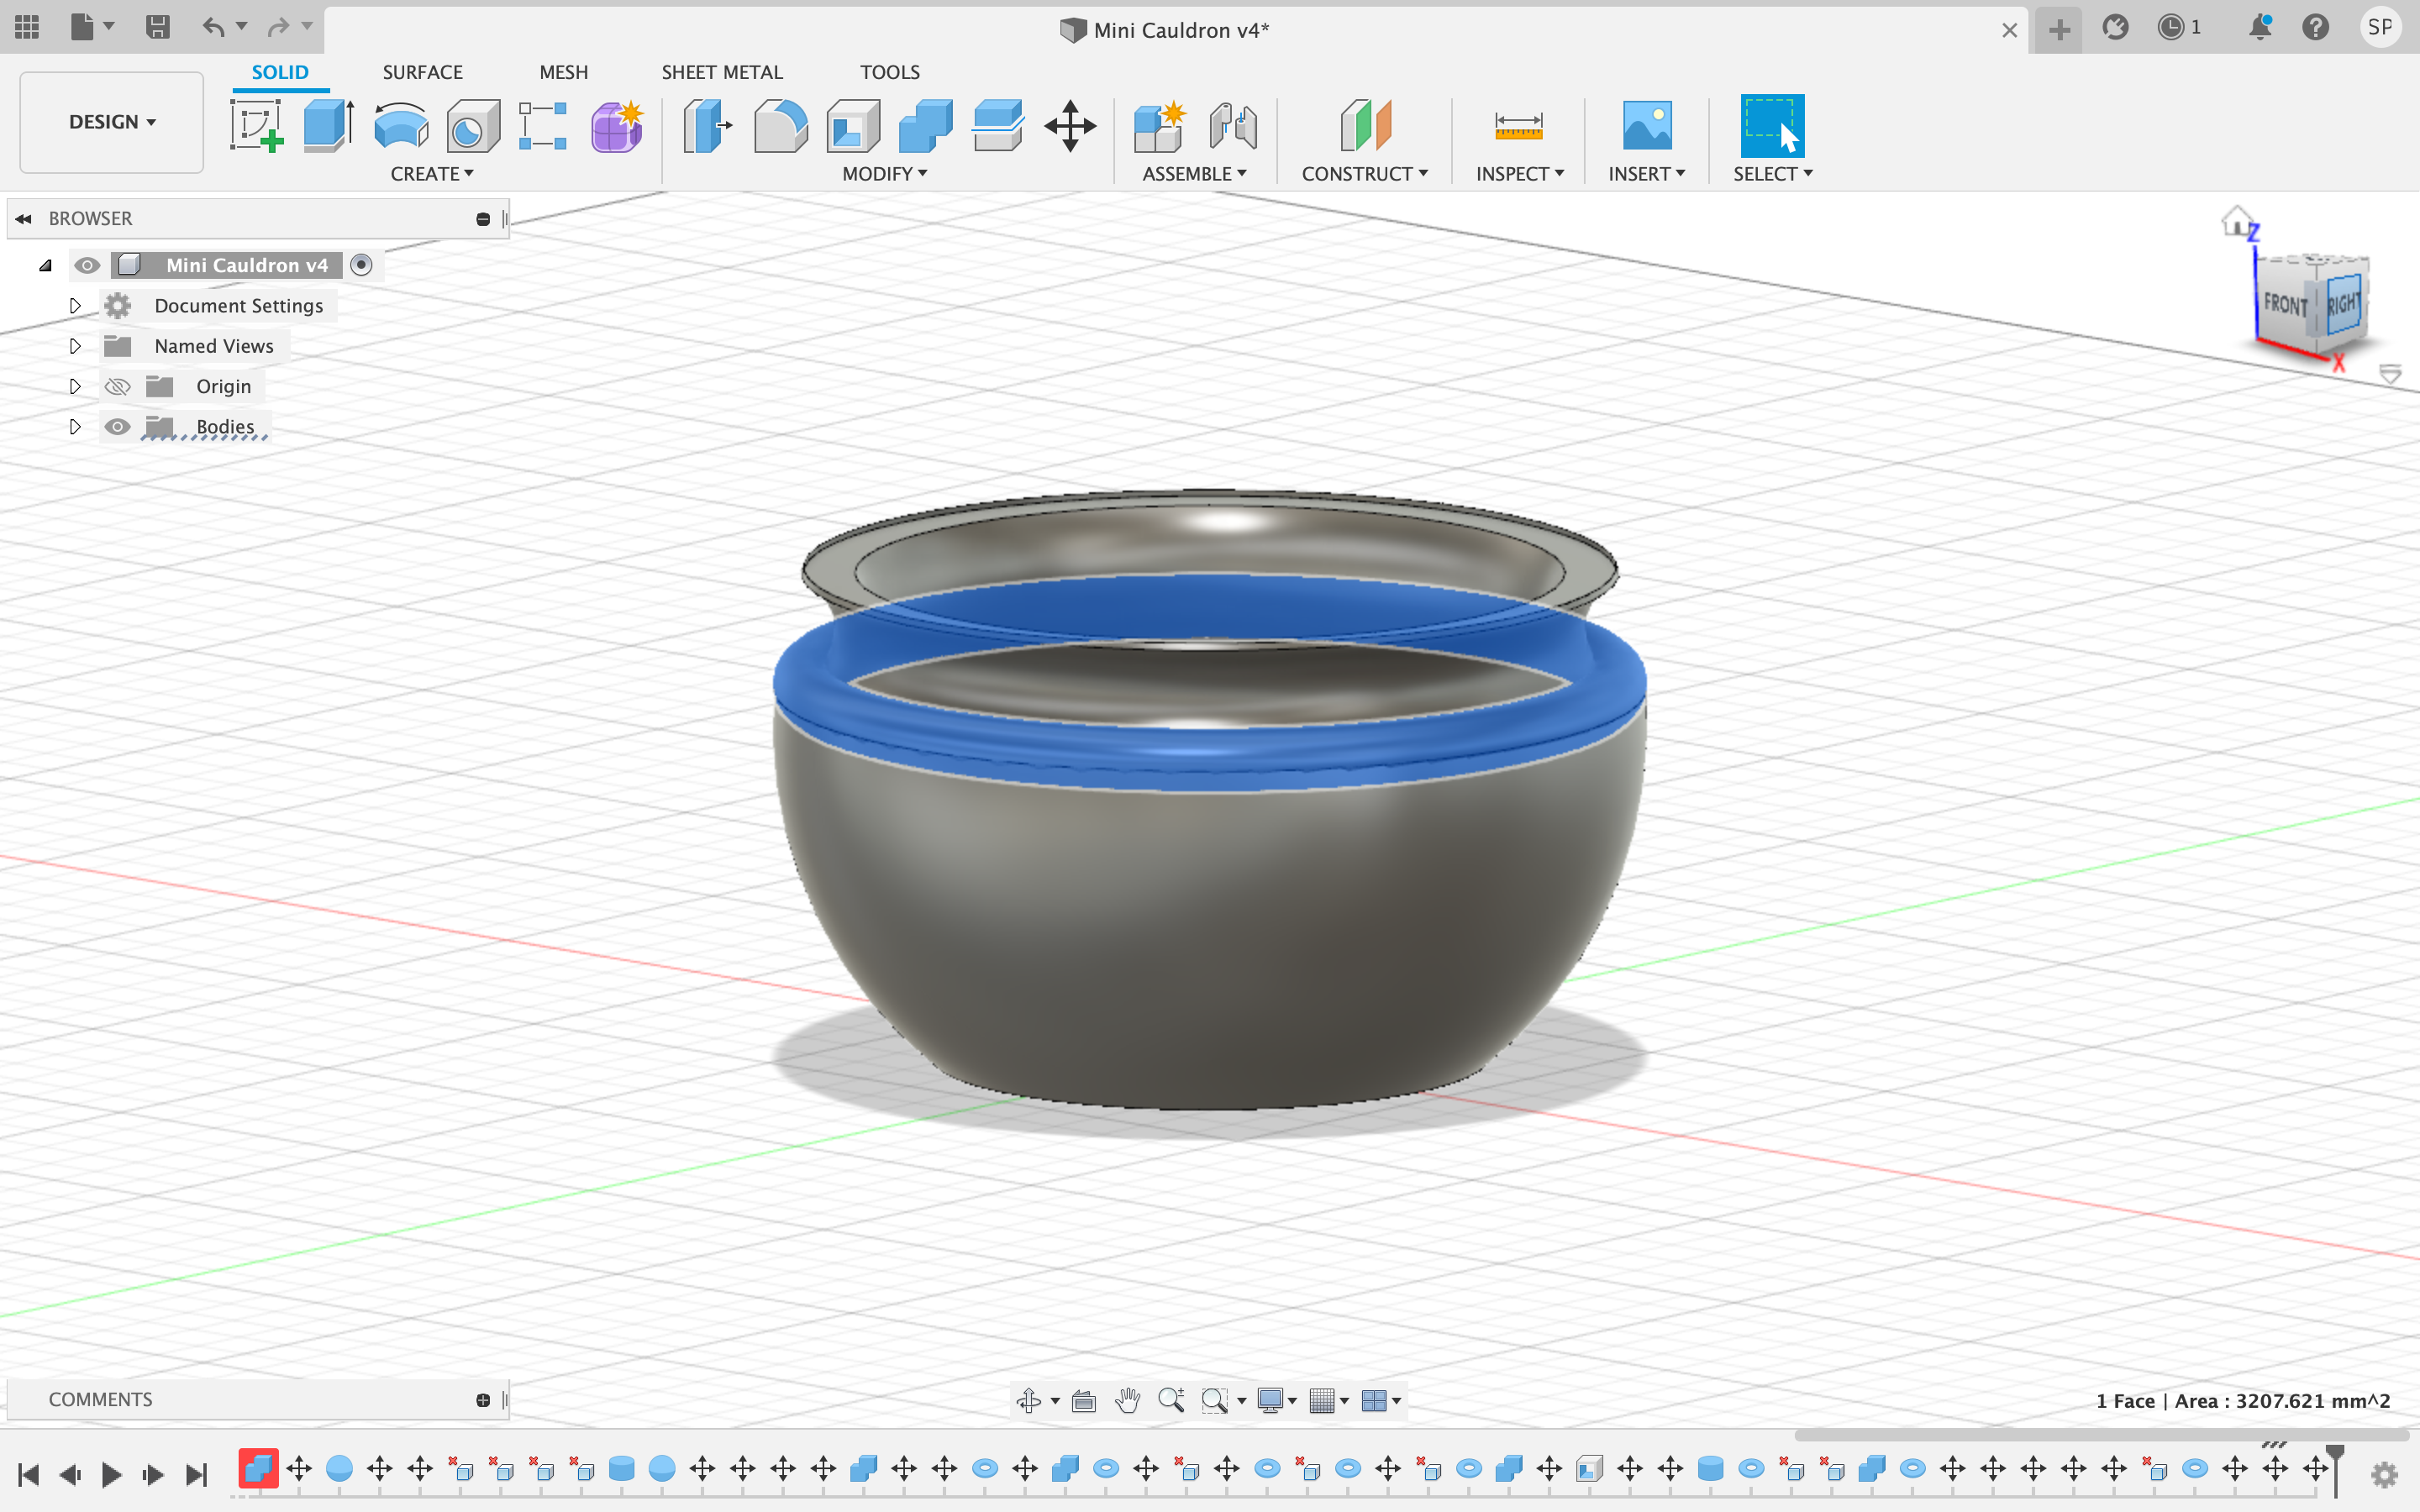Activate the Mini Cauldron v4 radio button
The image size is (2420, 1512).
(361, 265)
